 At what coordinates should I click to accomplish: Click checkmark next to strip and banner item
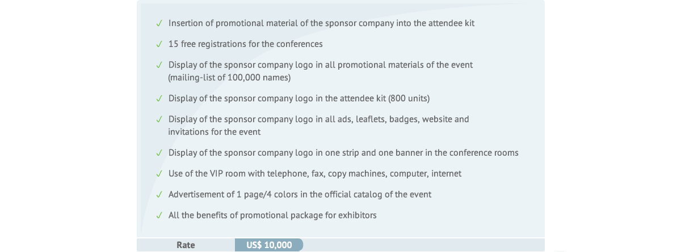pos(159,153)
